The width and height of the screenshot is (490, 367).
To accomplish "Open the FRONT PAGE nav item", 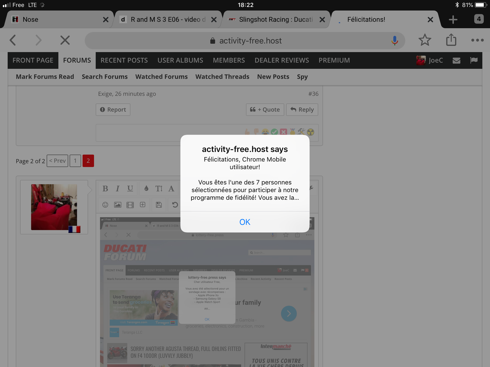I will coord(33,60).
